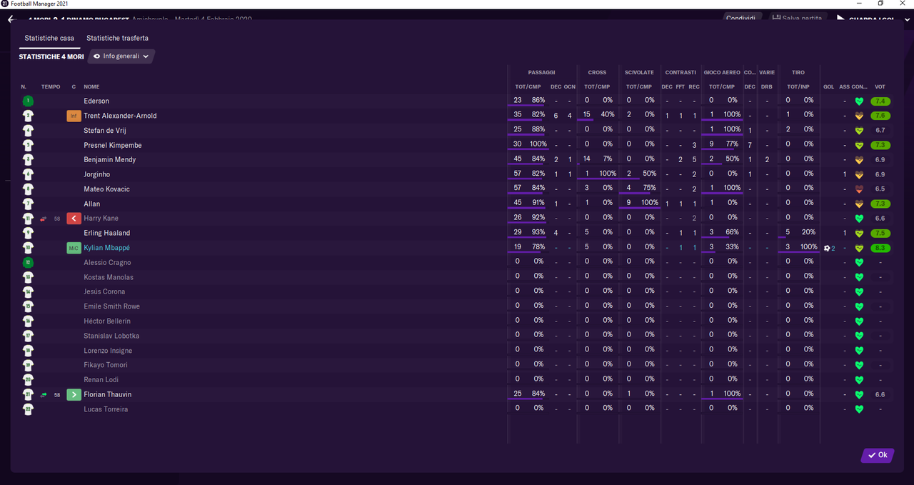Click Kovacic's 6.5 rating value
The height and width of the screenshot is (485, 914).
880,189
